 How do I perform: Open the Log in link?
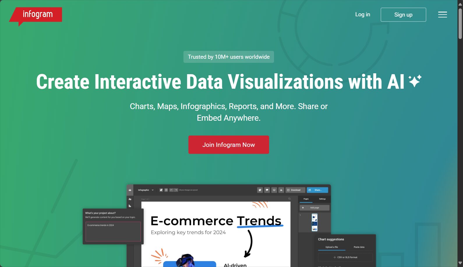(363, 15)
